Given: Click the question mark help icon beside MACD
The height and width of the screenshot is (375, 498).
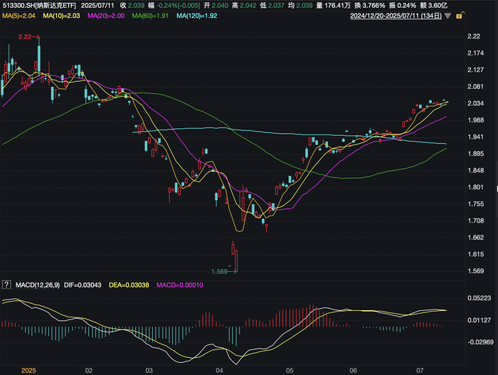Looking at the screenshot, I should pyautogui.click(x=6, y=285).
